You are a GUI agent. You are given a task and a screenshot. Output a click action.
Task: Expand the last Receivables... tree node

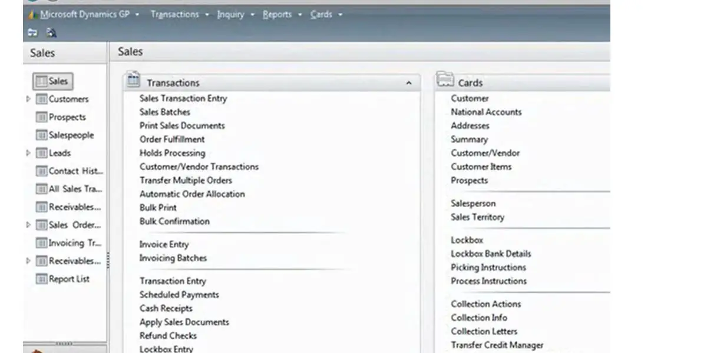(x=28, y=261)
